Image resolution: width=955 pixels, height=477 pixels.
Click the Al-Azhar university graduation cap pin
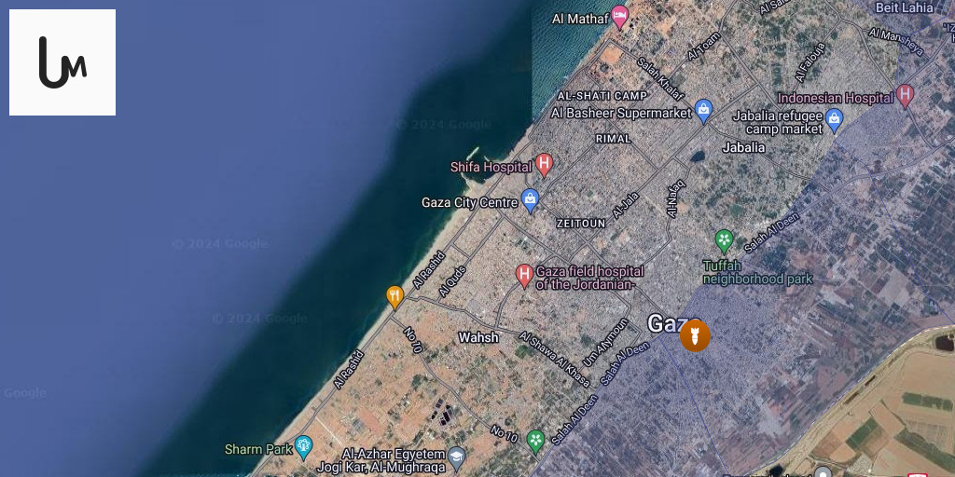(x=457, y=455)
